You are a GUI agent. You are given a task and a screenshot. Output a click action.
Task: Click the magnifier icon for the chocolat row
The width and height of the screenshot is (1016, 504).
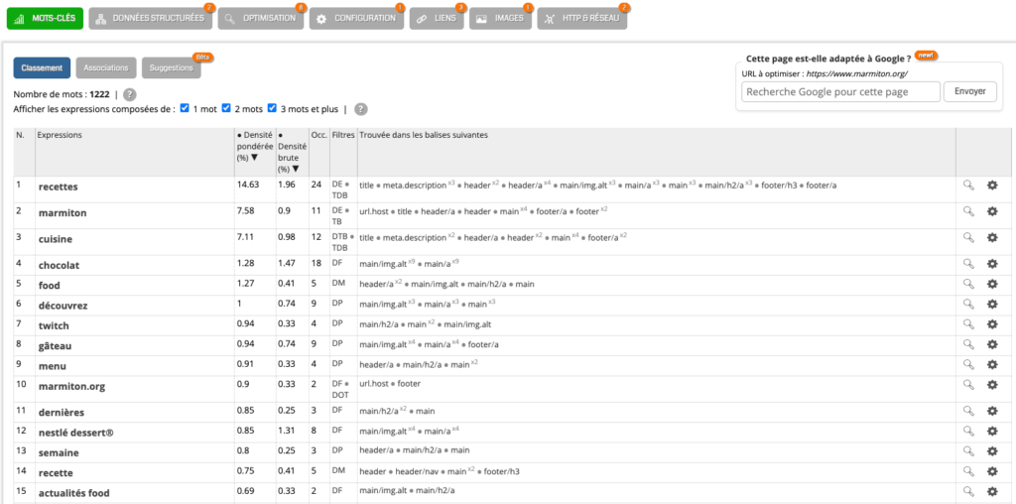point(967,265)
